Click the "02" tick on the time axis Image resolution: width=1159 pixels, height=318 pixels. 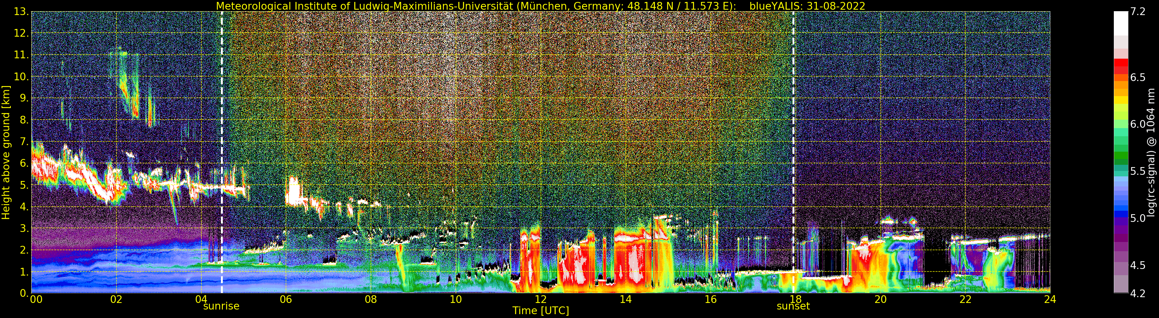coord(116,300)
